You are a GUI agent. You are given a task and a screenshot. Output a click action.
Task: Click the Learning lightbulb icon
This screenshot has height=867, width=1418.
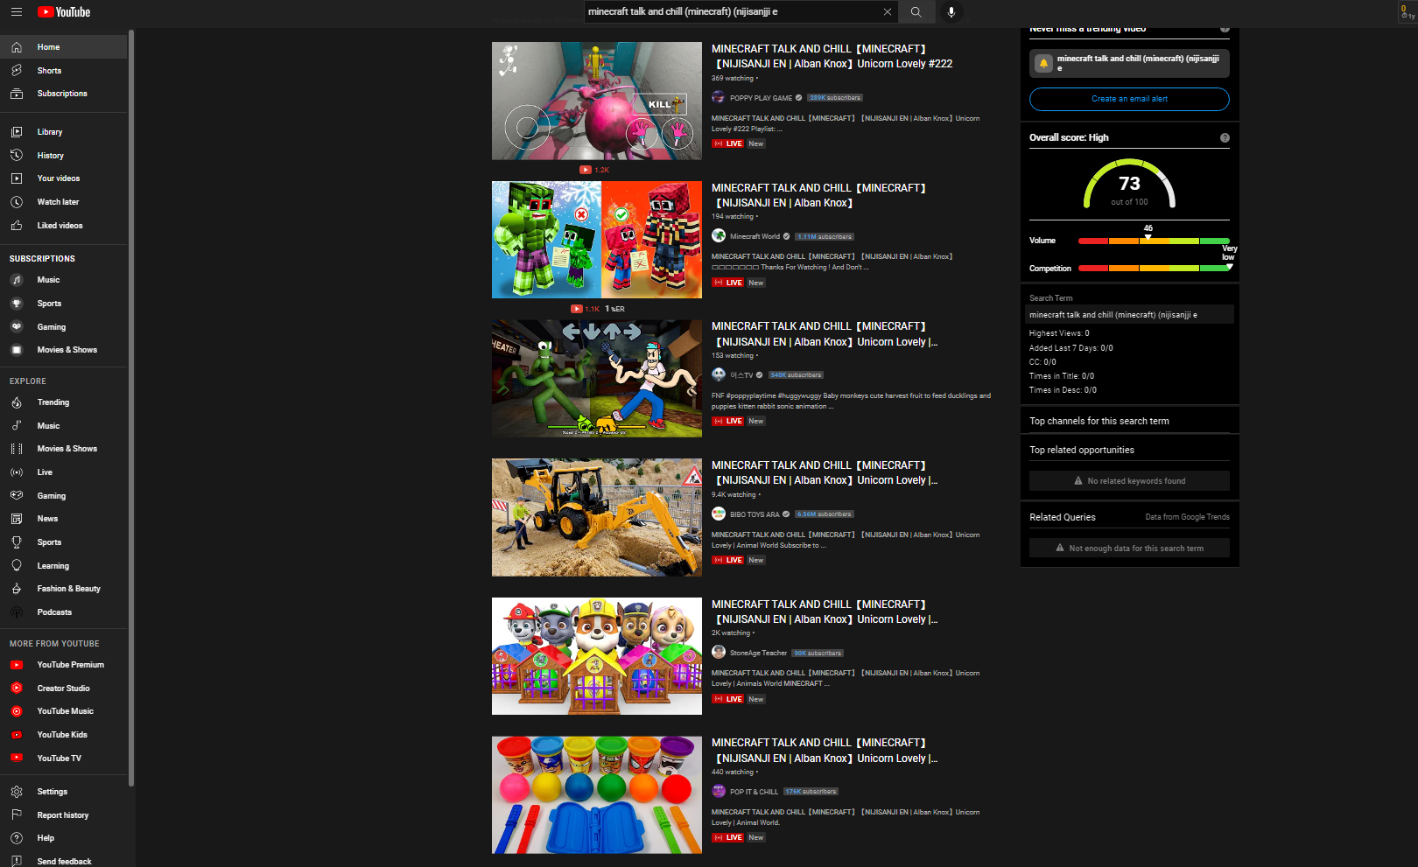click(x=17, y=566)
